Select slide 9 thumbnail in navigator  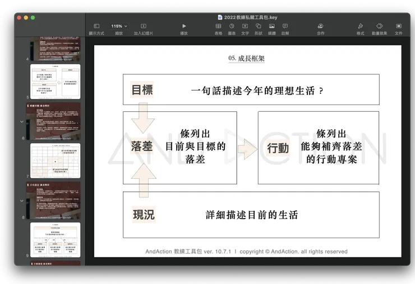55,240
